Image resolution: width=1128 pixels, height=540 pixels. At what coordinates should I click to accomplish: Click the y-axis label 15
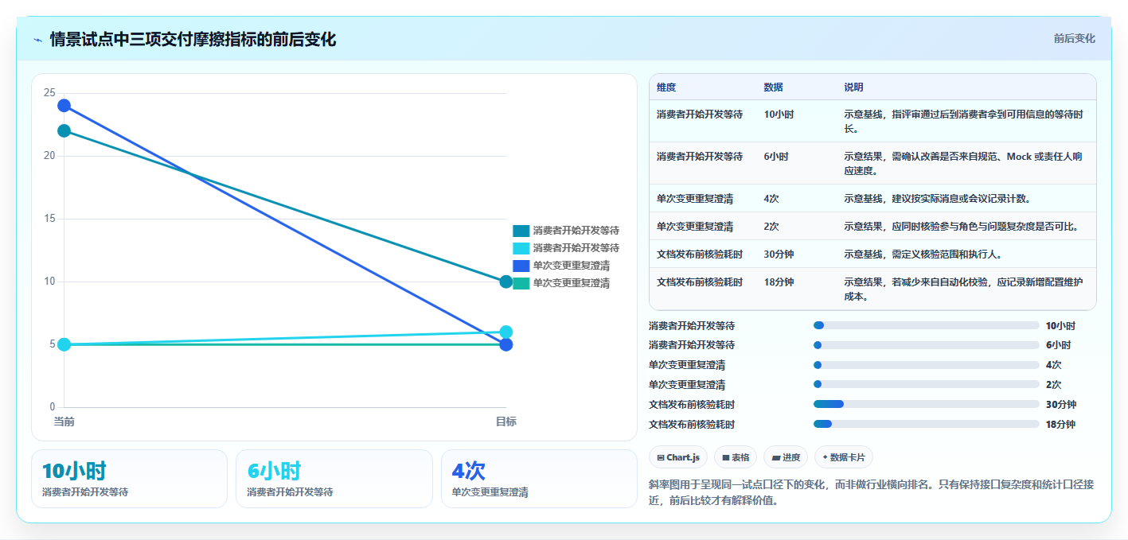[49, 219]
